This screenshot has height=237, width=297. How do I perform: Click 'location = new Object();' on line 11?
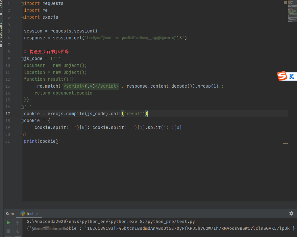(55, 73)
